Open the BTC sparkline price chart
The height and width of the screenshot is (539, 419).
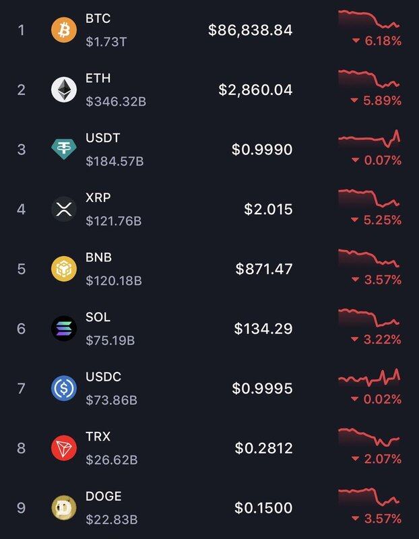(368, 20)
